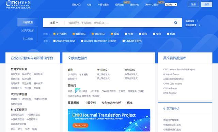
Task: Open the 世纪期刊 link
Action: tap(72, 79)
